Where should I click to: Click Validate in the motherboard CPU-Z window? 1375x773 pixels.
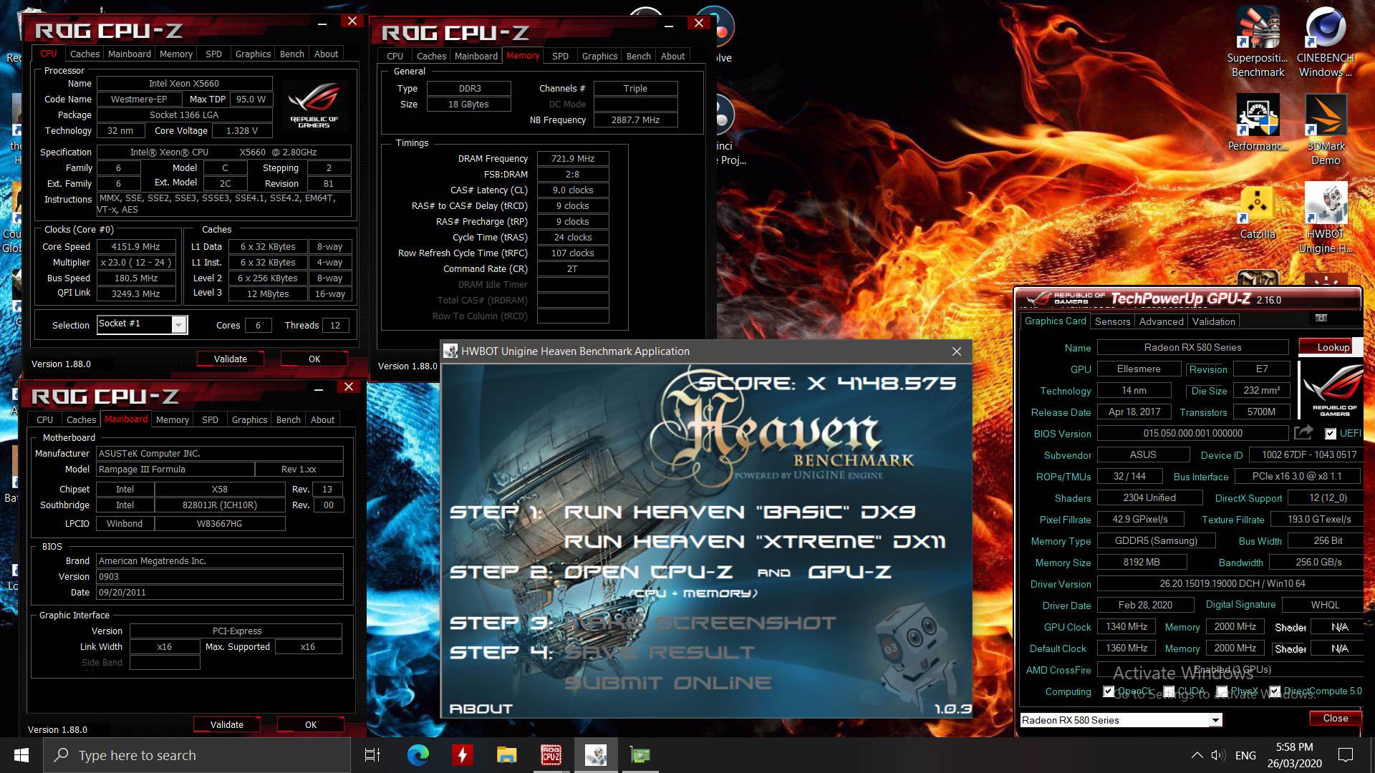point(226,724)
